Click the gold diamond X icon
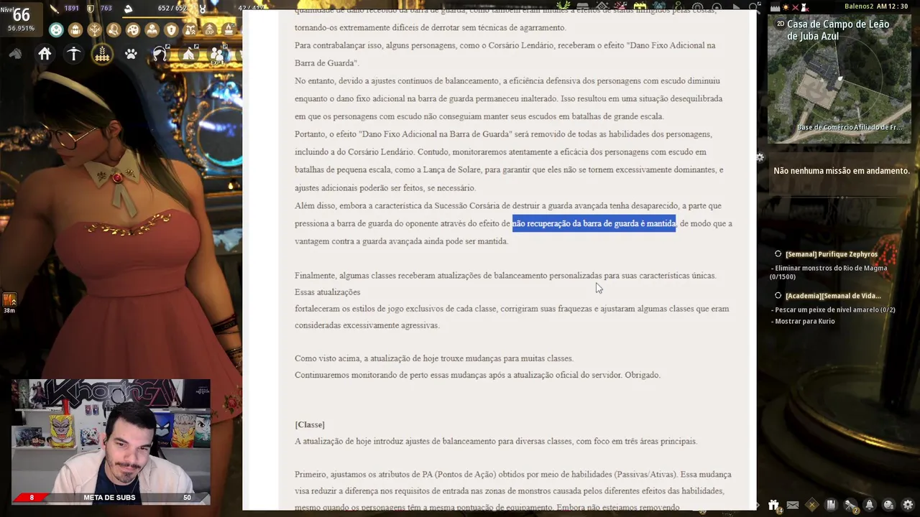920x517 pixels. pyautogui.click(x=812, y=505)
